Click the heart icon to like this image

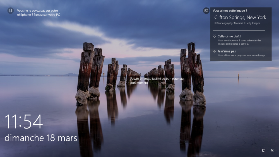[214, 36]
